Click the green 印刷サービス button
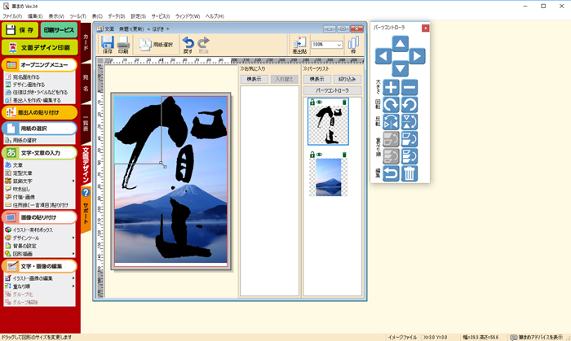Image resolution: width=571 pixels, height=341 pixels. 58,30
